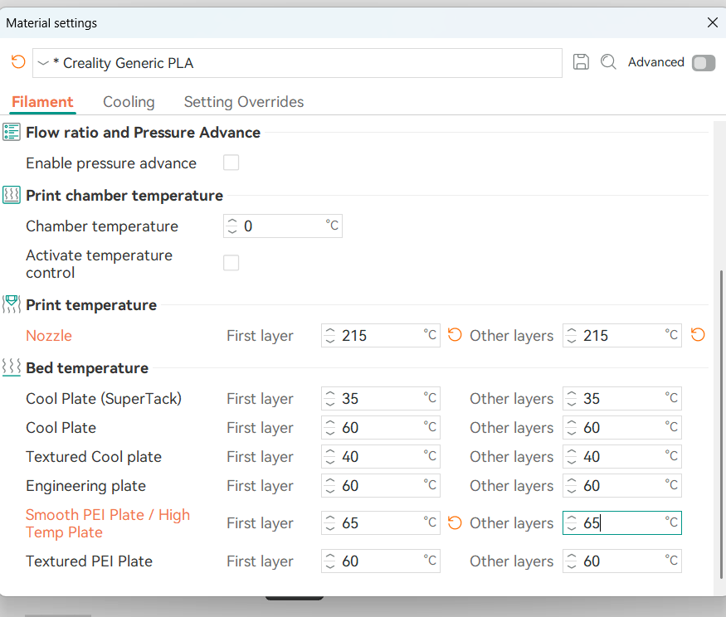Click the orange reset icon left of preset name

click(x=18, y=62)
